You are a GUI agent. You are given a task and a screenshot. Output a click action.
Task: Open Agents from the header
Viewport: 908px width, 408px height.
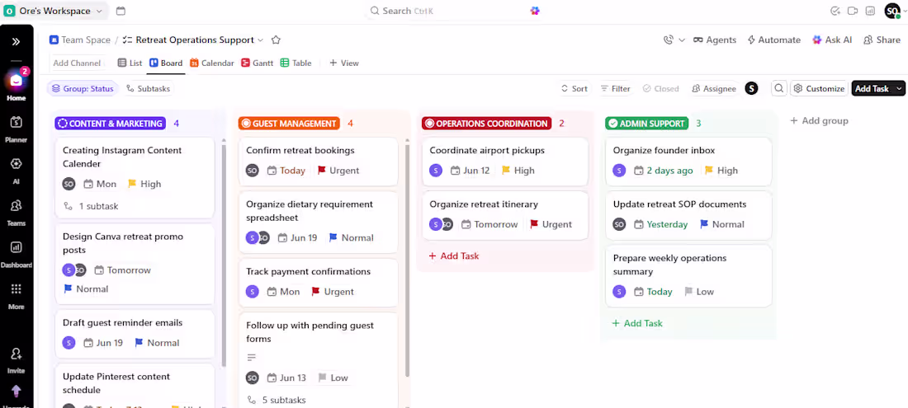[x=715, y=40]
